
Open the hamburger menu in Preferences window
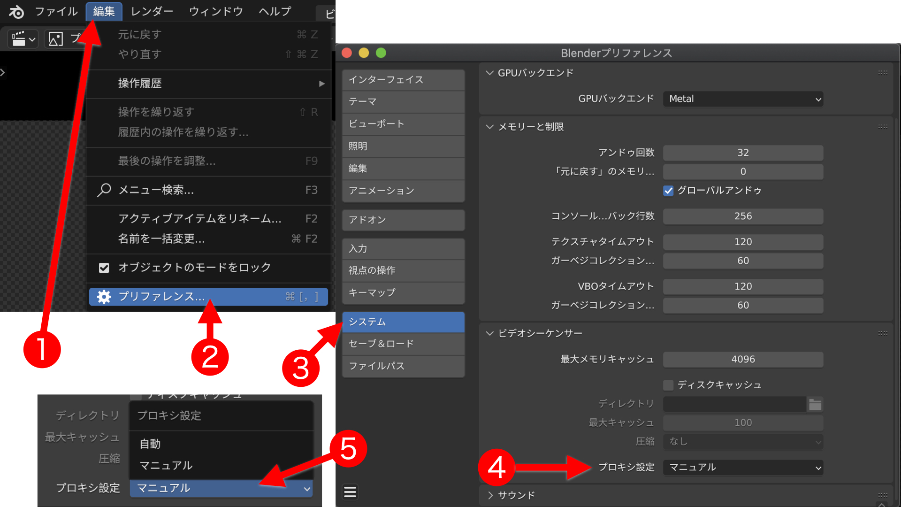pyautogui.click(x=350, y=492)
